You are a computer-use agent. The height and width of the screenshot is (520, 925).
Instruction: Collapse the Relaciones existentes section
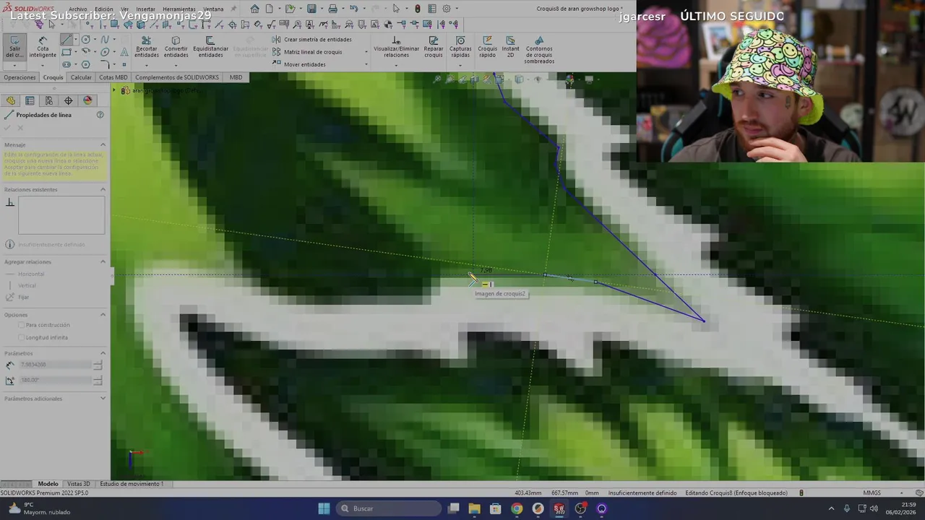pos(103,189)
